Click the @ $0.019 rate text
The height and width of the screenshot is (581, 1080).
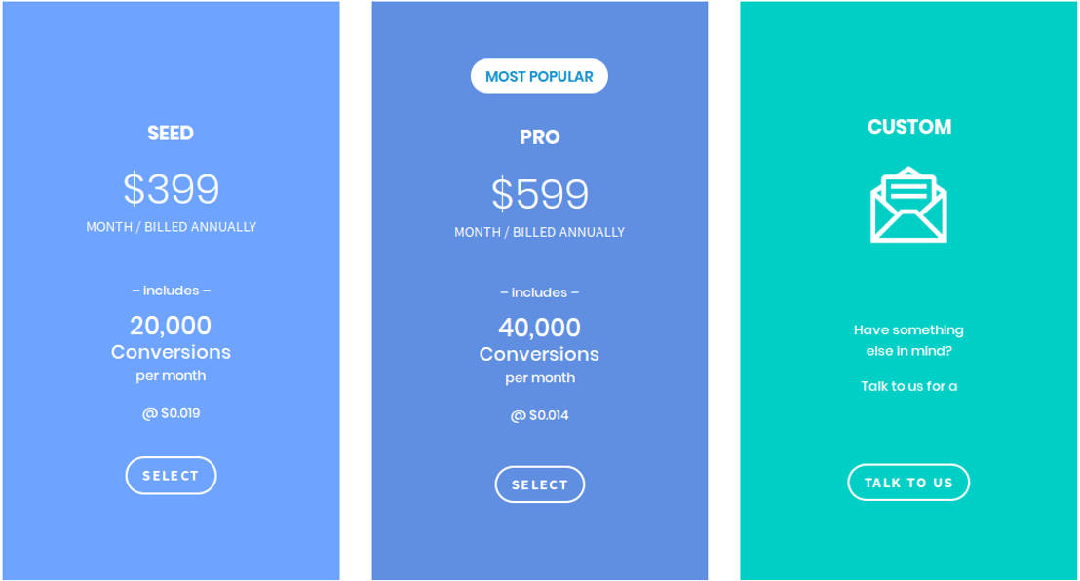tap(171, 413)
